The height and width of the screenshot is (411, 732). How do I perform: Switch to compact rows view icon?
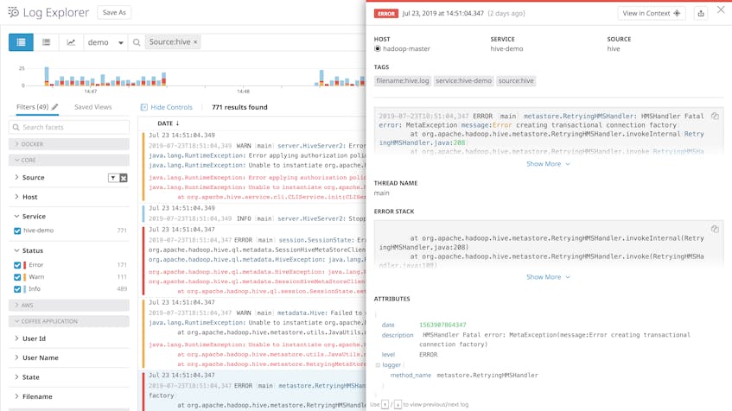pyautogui.click(x=46, y=42)
